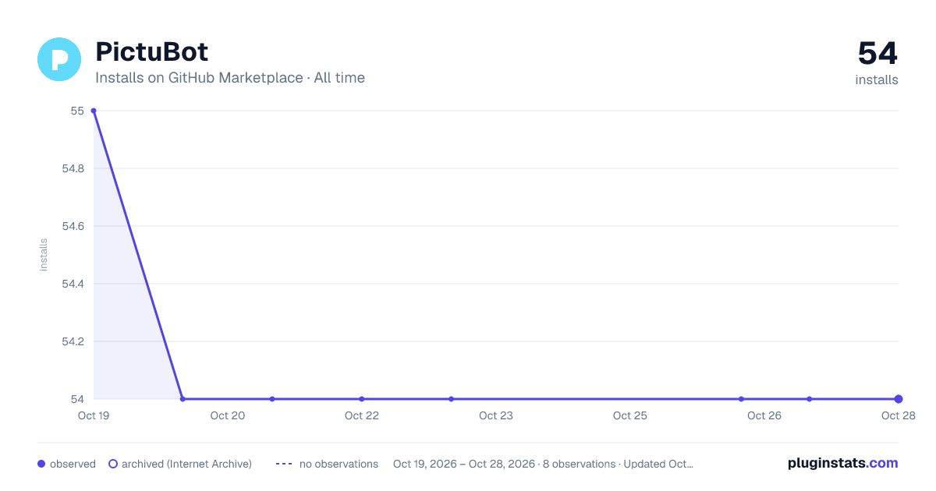Click the dashed 'no observations' legend line
Image resolution: width=936 pixels, height=491 pixels.
click(x=284, y=464)
